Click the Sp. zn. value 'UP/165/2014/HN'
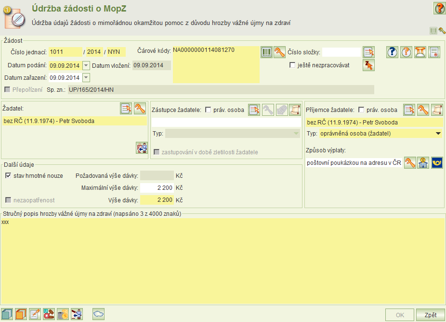 [221, 90]
